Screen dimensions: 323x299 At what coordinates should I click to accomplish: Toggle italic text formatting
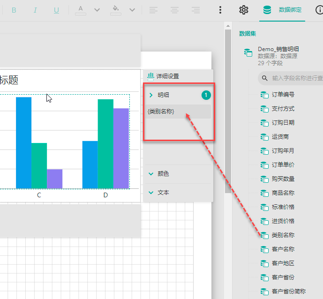coord(35,10)
